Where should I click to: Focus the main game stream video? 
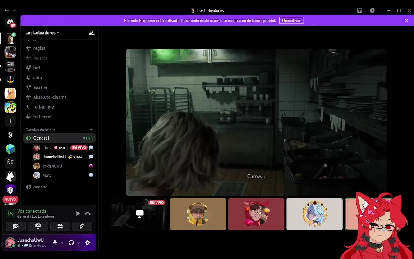(256, 122)
